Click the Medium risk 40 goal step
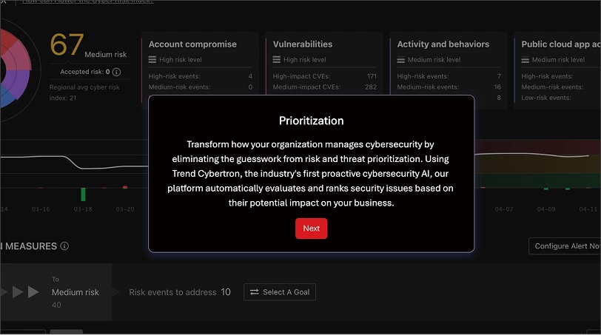 (x=75, y=292)
